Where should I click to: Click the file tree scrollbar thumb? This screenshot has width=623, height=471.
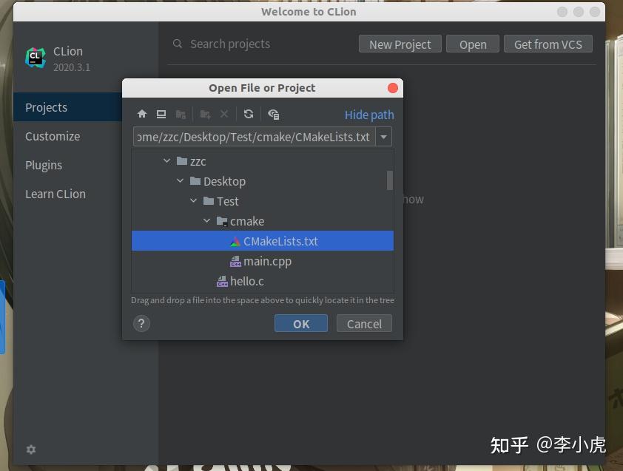pyautogui.click(x=390, y=180)
